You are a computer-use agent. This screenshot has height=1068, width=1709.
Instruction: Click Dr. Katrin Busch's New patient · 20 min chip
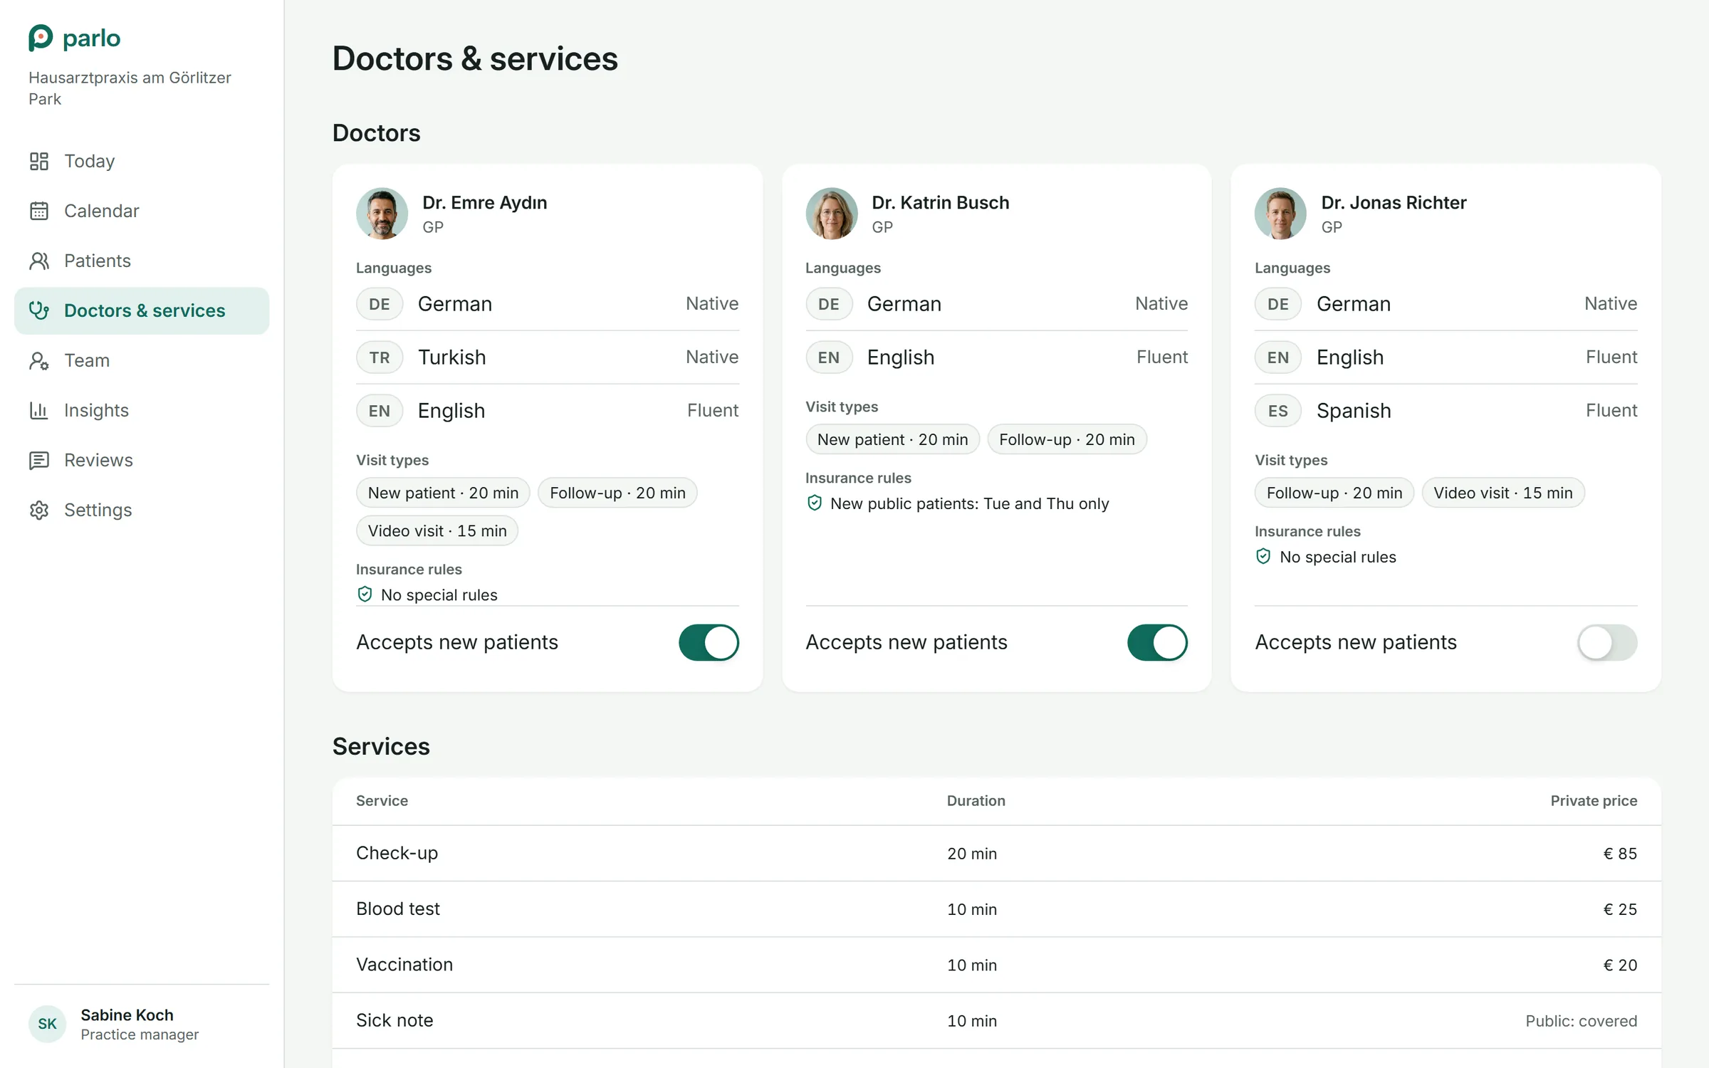pos(892,440)
